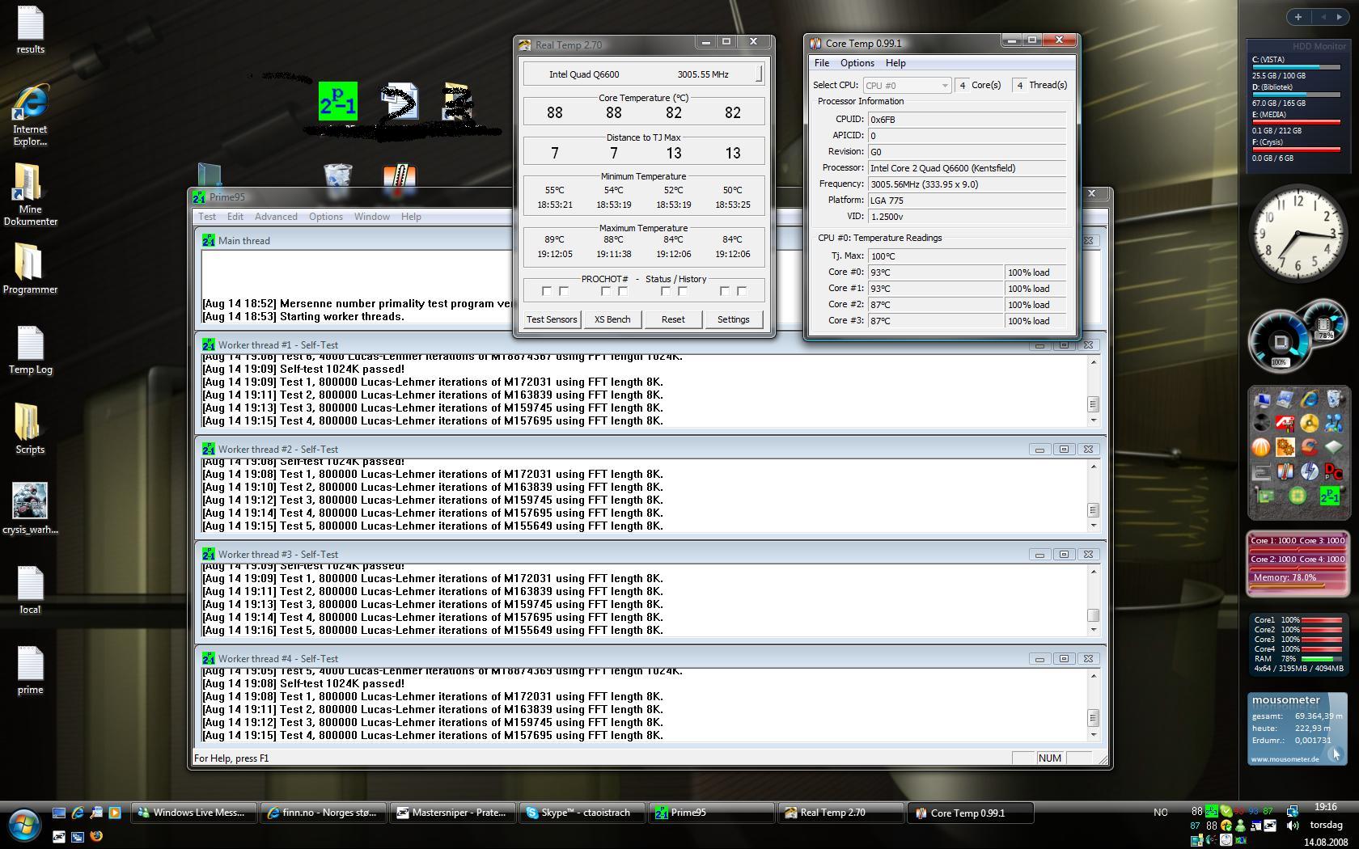This screenshot has height=849, width=1359.
Task: Open the File menu in Core Temp
Action: 822,63
